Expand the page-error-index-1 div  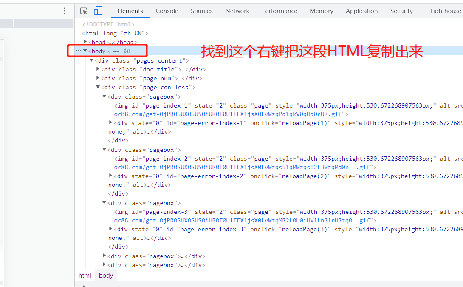pos(111,122)
